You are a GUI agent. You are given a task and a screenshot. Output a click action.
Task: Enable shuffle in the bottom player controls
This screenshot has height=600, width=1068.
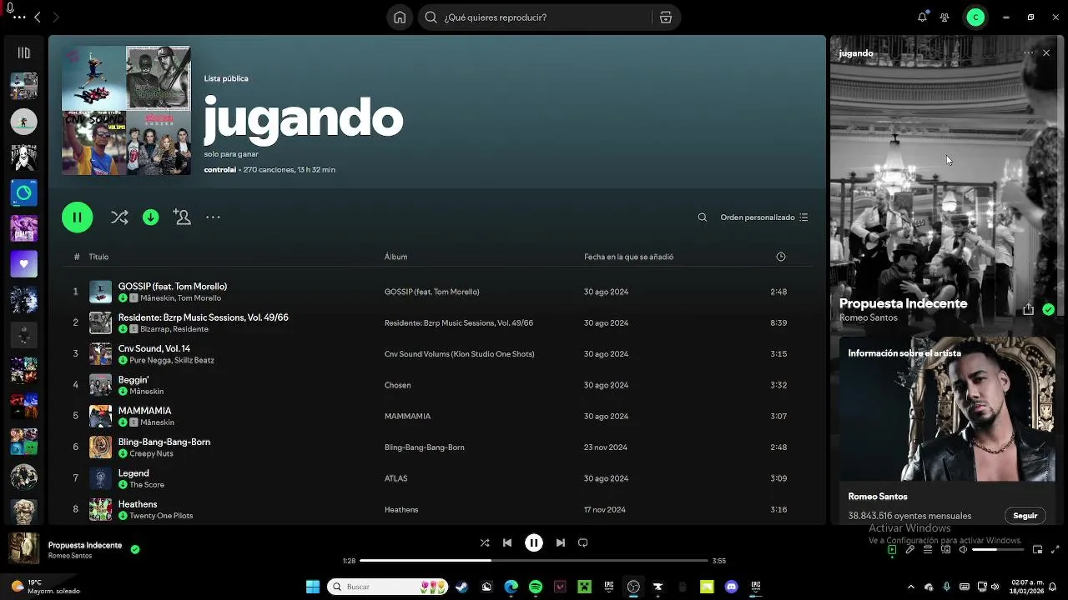(485, 542)
